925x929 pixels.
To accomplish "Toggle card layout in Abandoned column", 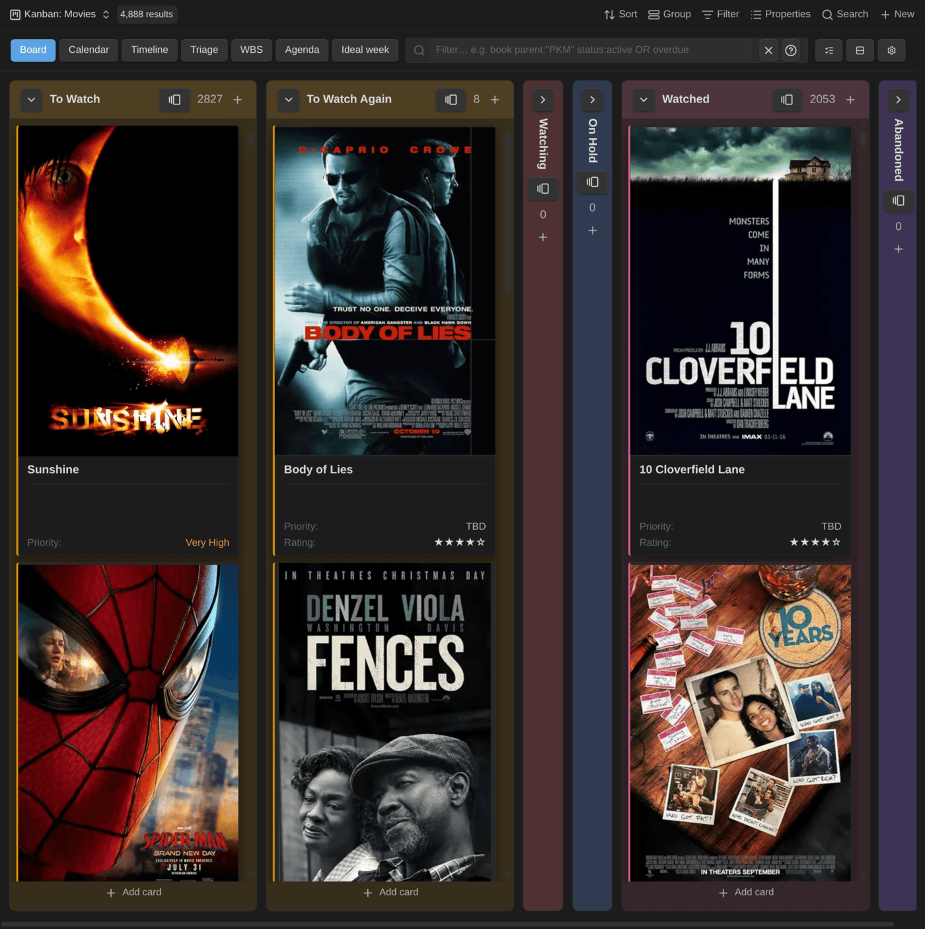I will pyautogui.click(x=898, y=200).
